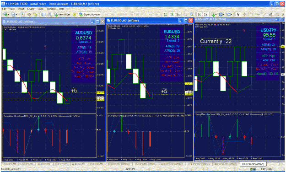Click the connection status bars icon

pyautogui.click(x=253, y=169)
